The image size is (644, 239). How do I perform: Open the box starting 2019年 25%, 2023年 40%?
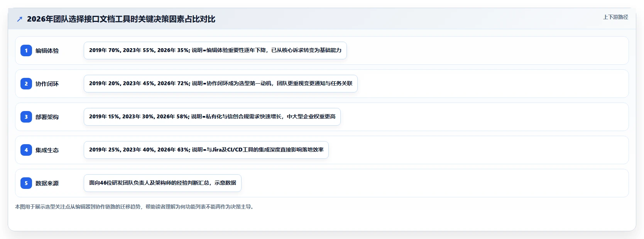pyautogui.click(x=206, y=150)
